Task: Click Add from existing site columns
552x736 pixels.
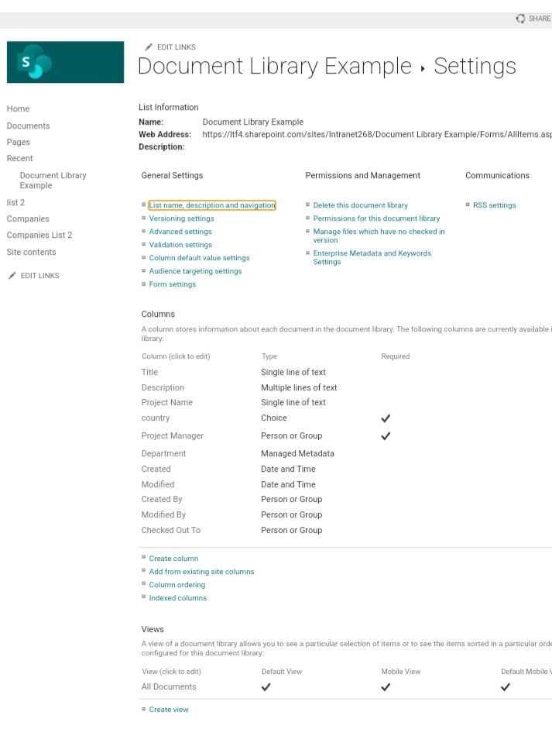Action: 201,572
